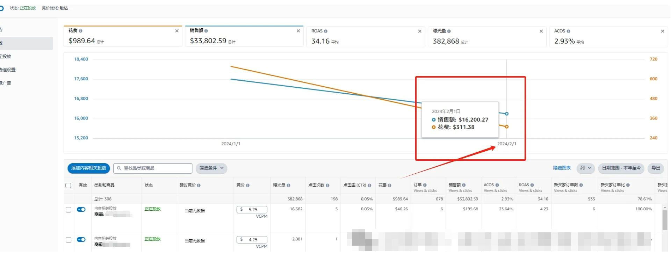The height and width of the screenshot is (268, 671).
Task: Click the search magnifier icon
Action: pos(119,168)
